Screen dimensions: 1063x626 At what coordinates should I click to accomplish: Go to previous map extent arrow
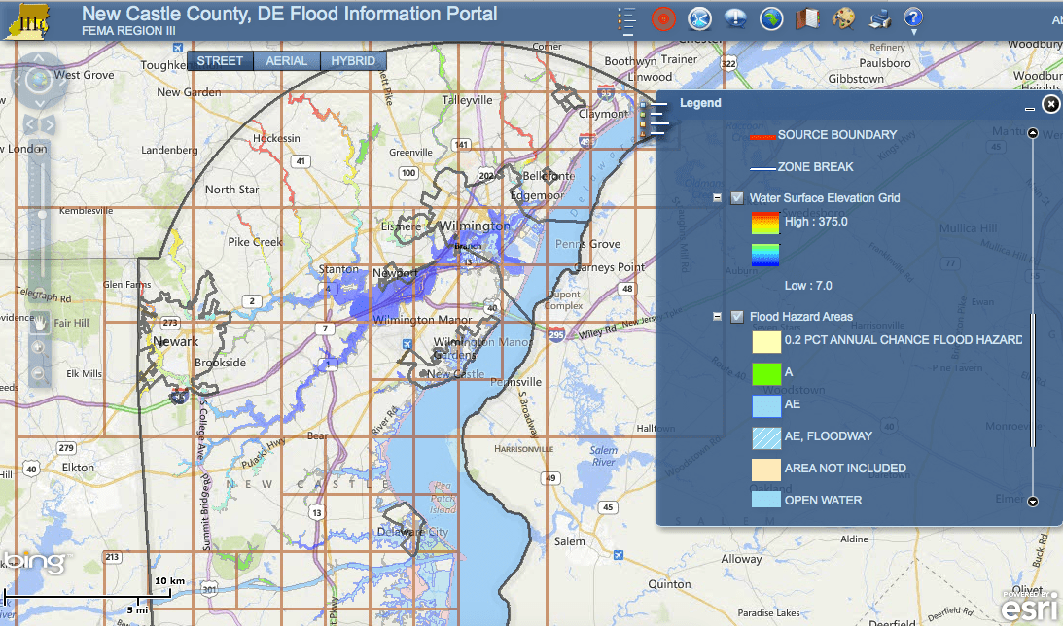coord(30,124)
